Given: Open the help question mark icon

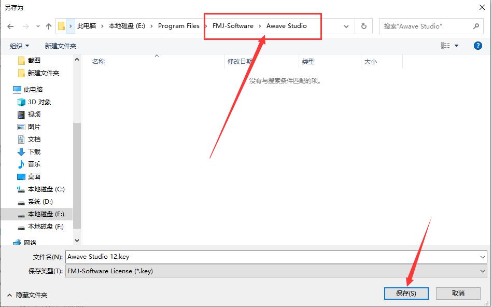Looking at the screenshot, I should click(477, 45).
